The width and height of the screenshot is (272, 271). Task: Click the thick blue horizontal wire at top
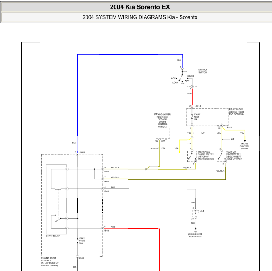(128, 55)
